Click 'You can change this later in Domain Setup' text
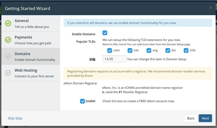 click(x=157, y=59)
